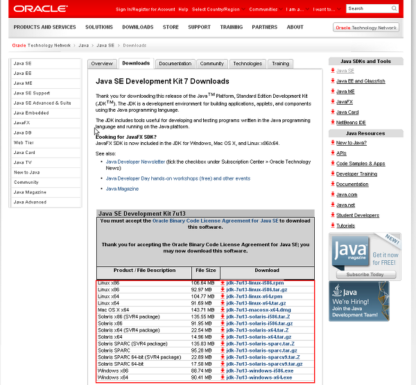Click download arrow icon for jdk-7u13-linux-i586.rpm
This screenshot has width=416, height=385.
[x=223, y=283]
